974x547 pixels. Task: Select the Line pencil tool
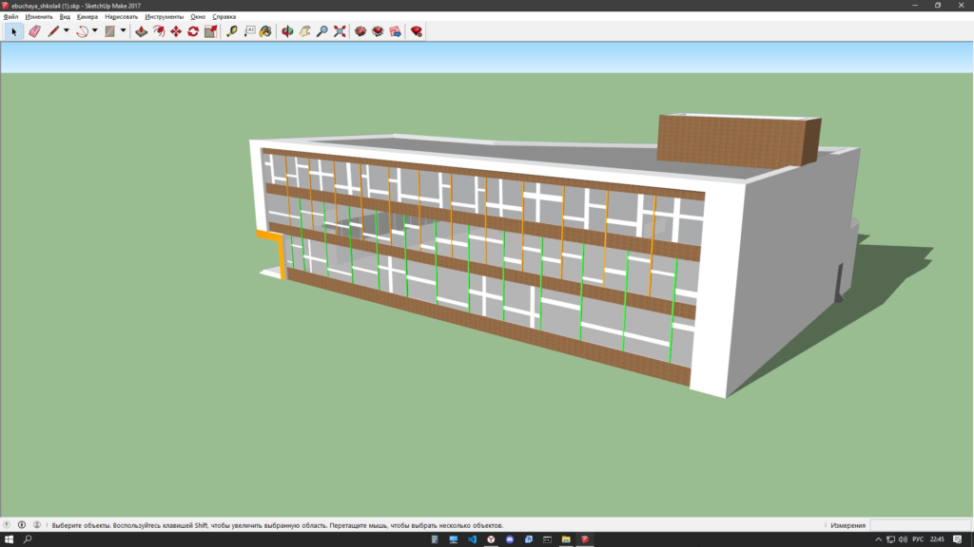tap(53, 31)
